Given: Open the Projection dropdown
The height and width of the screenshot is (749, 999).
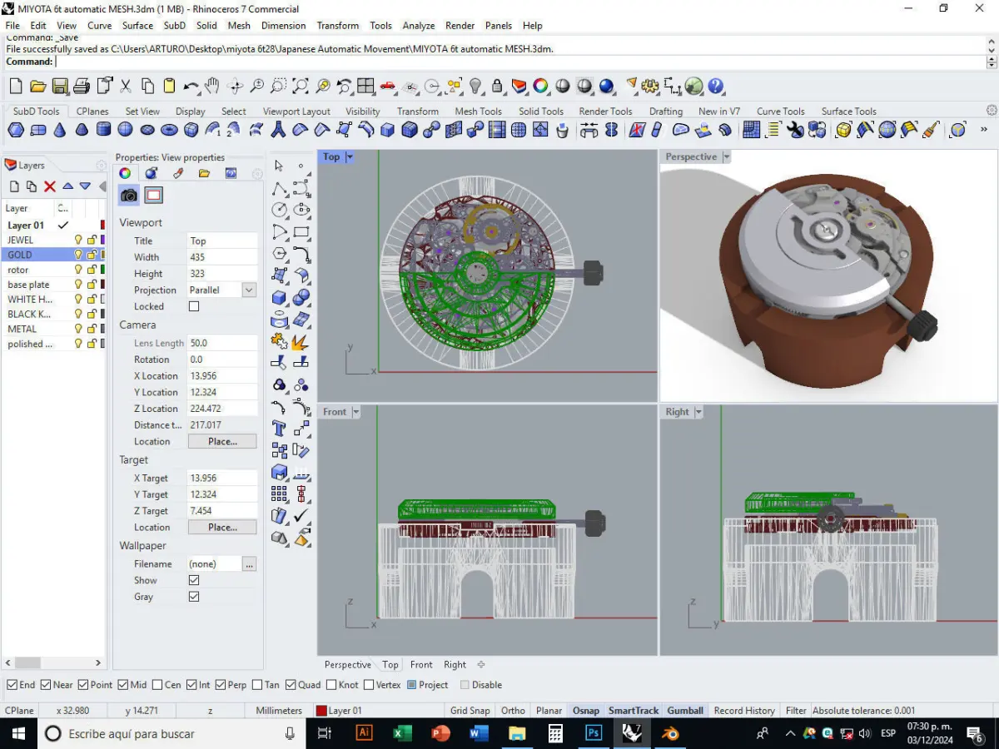Looking at the screenshot, I should tap(249, 290).
